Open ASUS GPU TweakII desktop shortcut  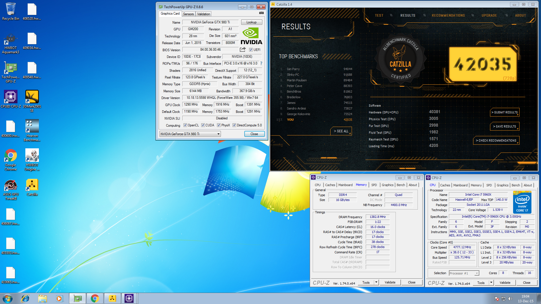[10, 190]
